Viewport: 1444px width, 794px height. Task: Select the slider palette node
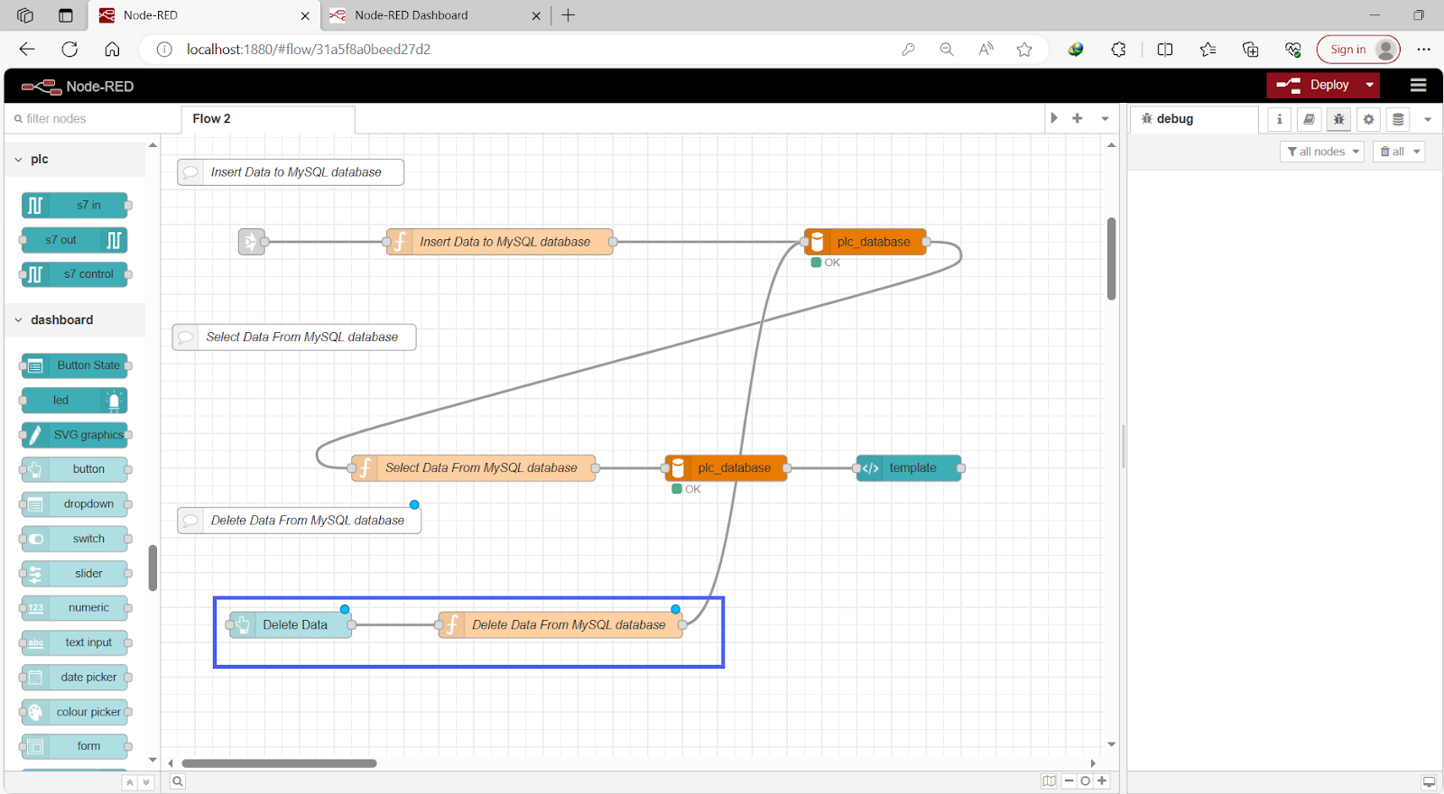pyautogui.click(x=75, y=573)
